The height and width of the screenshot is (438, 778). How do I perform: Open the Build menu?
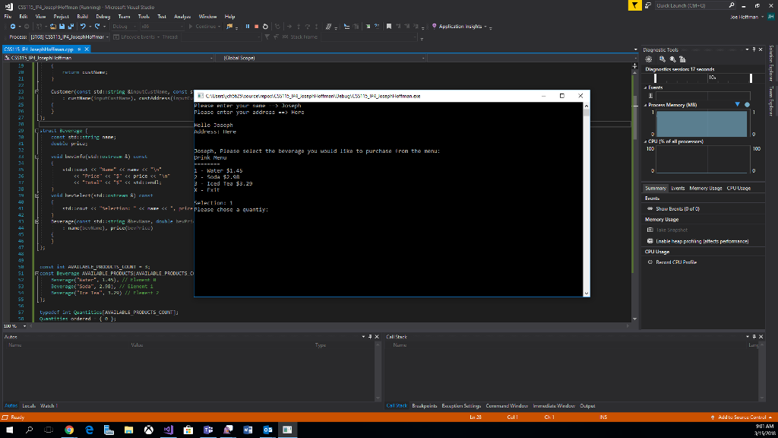point(83,15)
